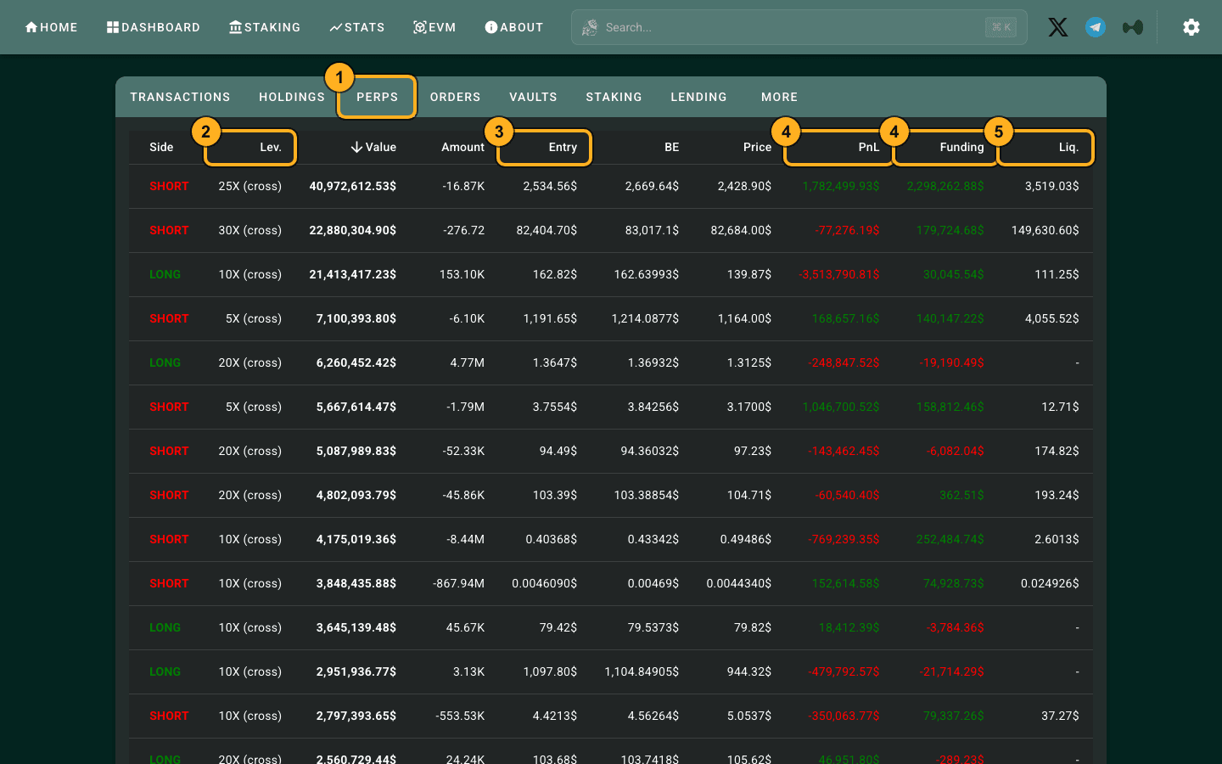The image size is (1222, 764).
Task: Click the grid icon beside DASHBOARD
Action: [113, 27]
